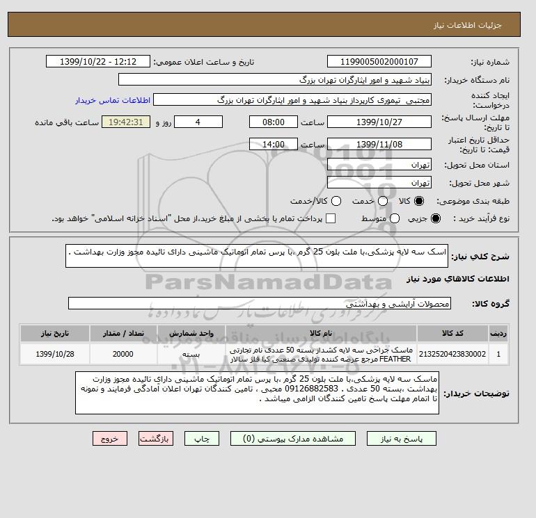This screenshot has height=518, width=536.
Task: Click the بازگشت back button
Action: click(156, 439)
